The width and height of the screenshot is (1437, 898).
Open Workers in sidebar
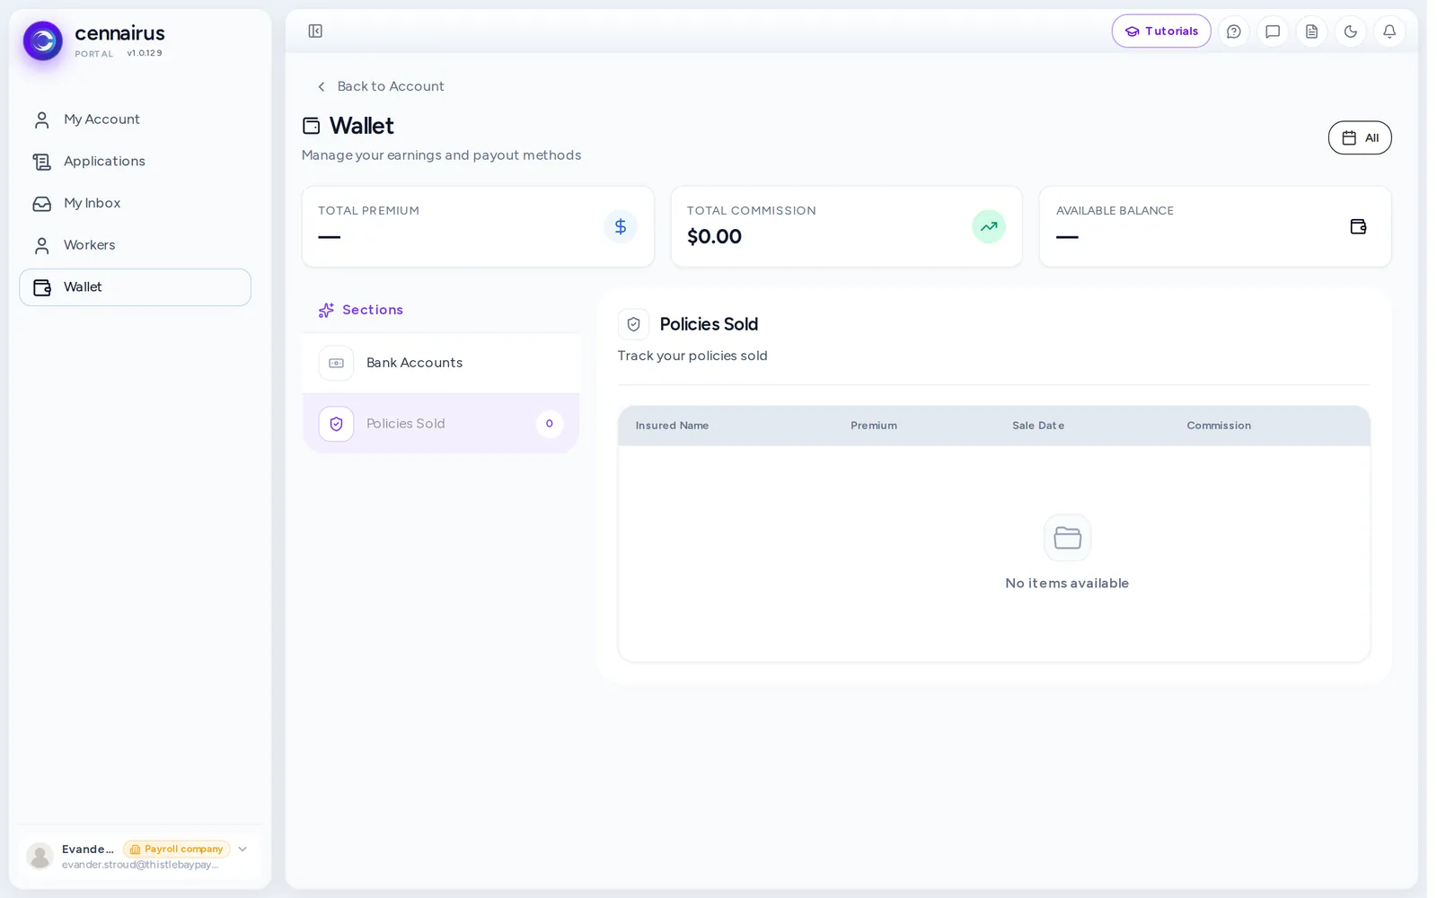[x=135, y=245]
